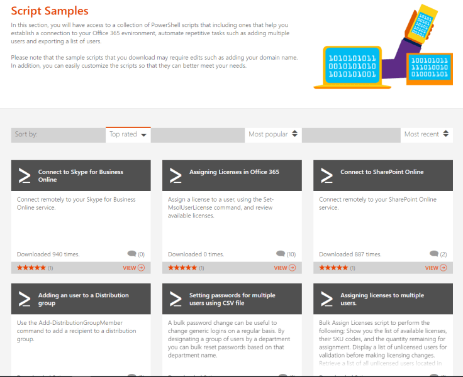Click star rating on Assigning Licenses card
The image size is (463, 377).
182,268
